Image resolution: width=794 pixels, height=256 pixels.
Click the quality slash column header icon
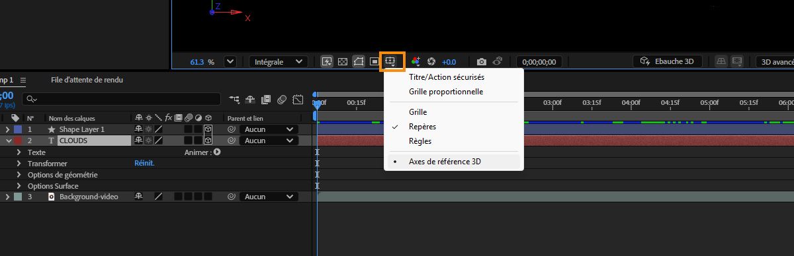(158, 118)
